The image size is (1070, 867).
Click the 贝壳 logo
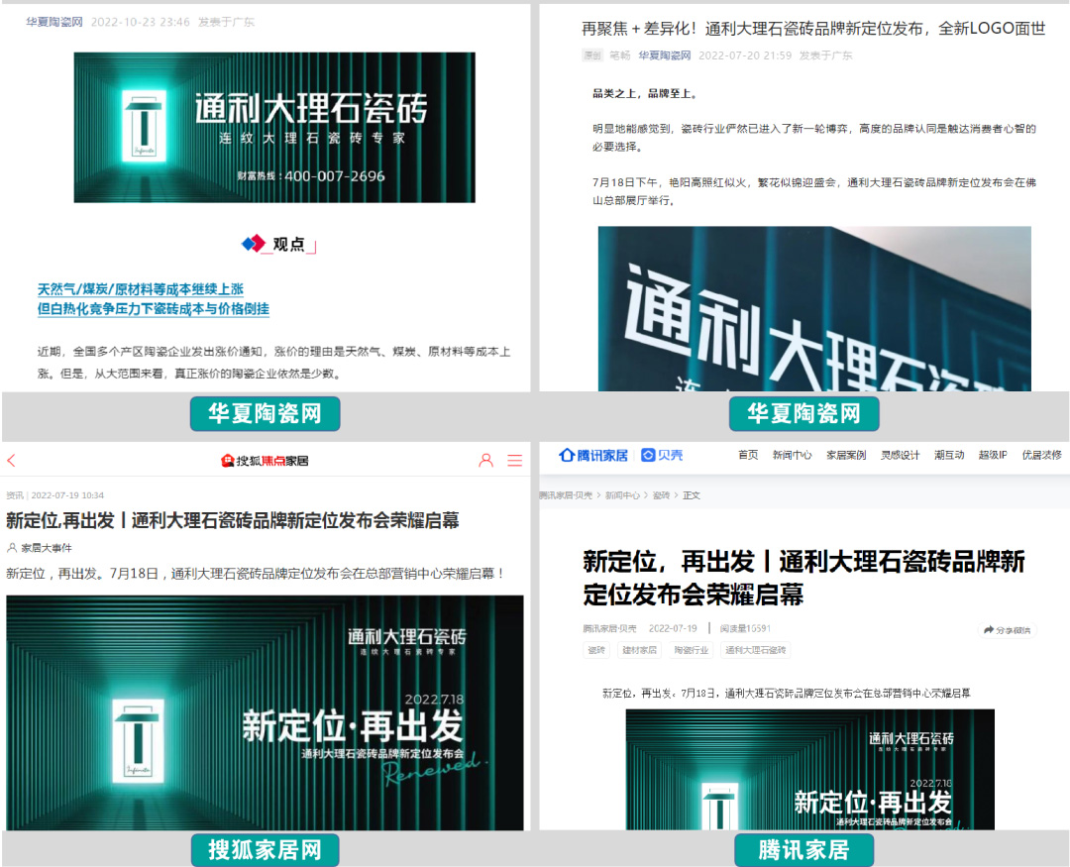tap(662, 456)
